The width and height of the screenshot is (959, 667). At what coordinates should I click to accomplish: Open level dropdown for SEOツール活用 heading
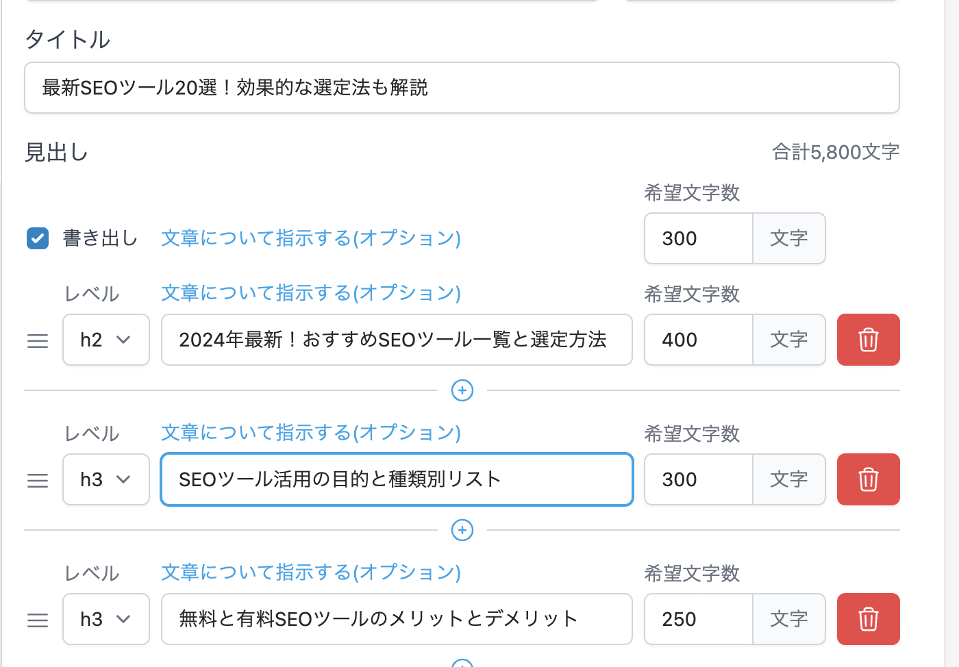105,479
